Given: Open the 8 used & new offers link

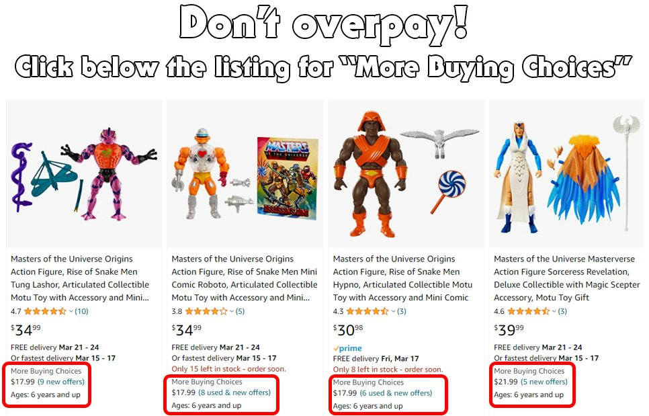Looking at the screenshot, I should pos(234,393).
